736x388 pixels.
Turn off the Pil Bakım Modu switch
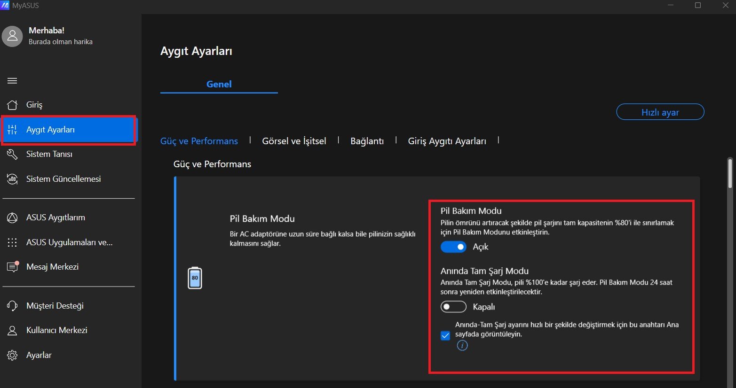(x=453, y=247)
